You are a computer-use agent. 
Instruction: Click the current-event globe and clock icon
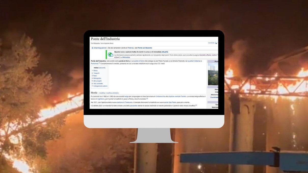(x=110, y=54)
